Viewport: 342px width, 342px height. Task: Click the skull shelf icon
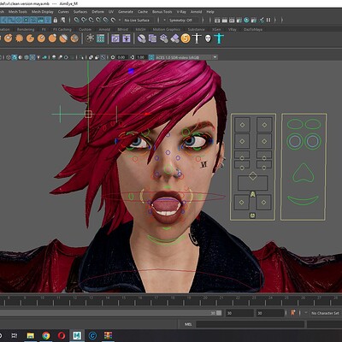coord(208,38)
